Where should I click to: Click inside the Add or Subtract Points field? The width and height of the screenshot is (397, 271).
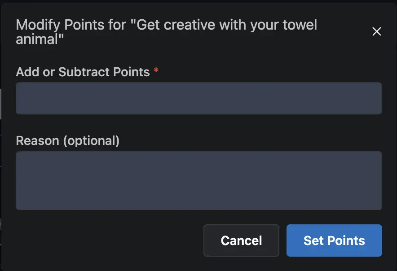point(198,98)
